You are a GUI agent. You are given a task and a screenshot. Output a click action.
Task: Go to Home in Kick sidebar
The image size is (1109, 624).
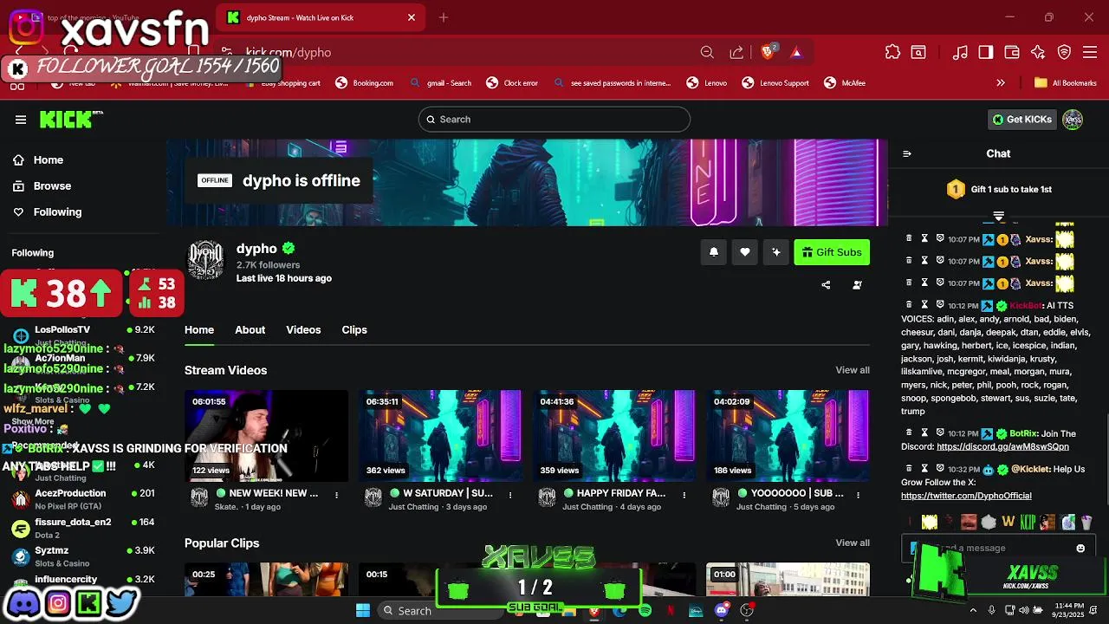39,159
